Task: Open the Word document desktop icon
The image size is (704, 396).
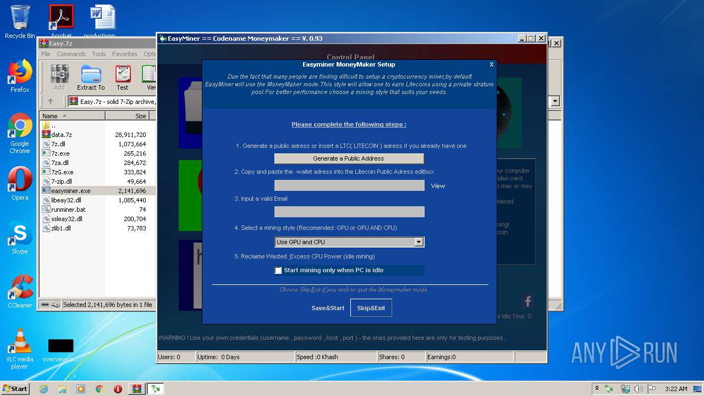Action: [103, 21]
